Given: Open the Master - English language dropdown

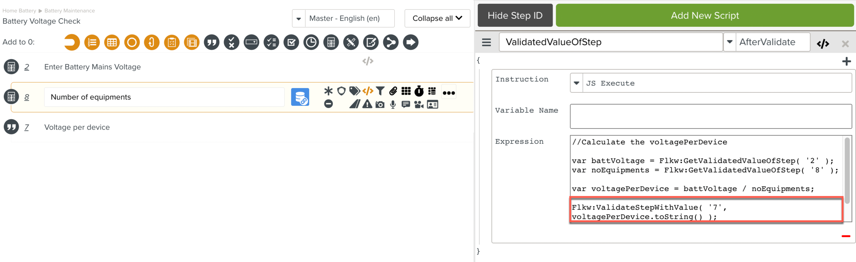Looking at the screenshot, I should click(299, 18).
